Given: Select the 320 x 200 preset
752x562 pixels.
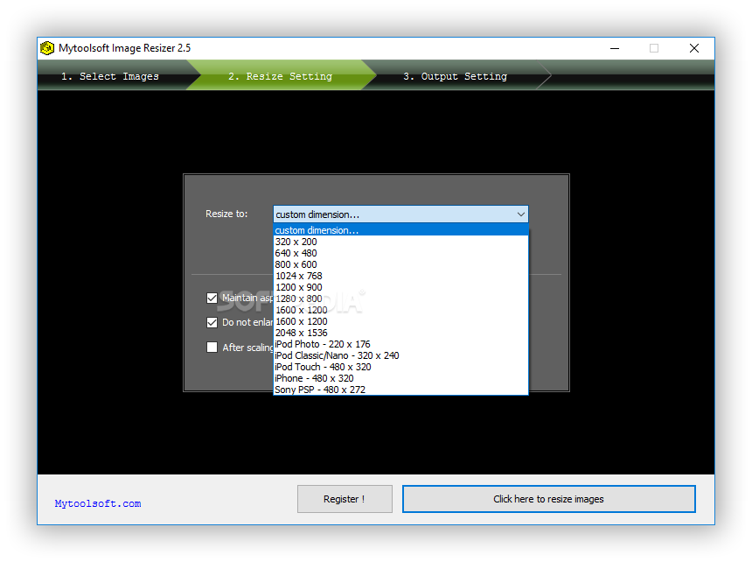Looking at the screenshot, I should [401, 242].
